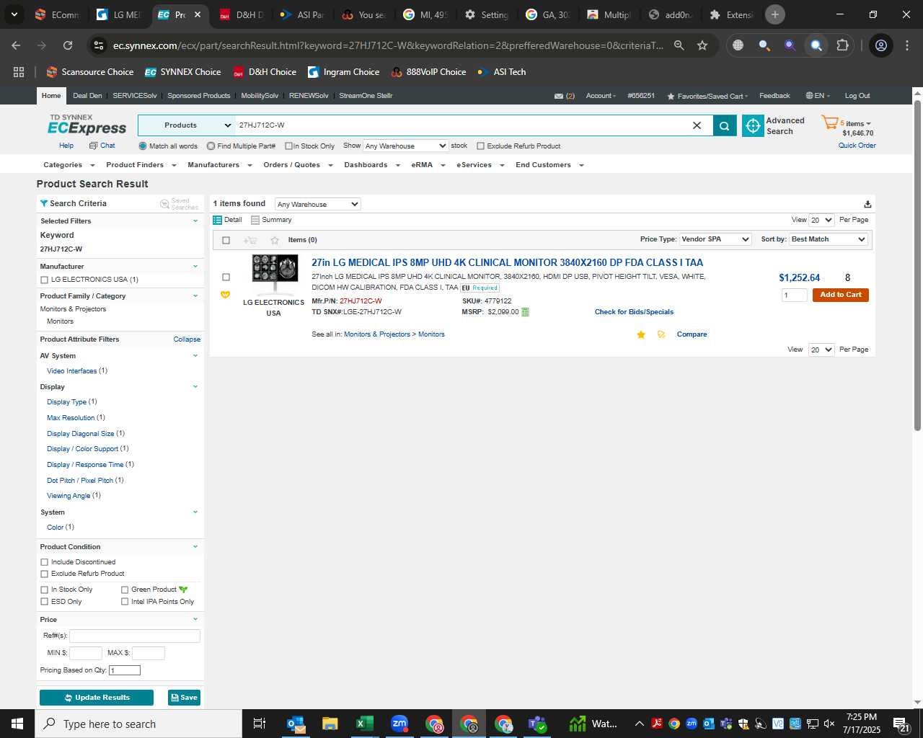Click the favorite star icon in product row
The width and height of the screenshot is (923, 738).
(x=641, y=334)
